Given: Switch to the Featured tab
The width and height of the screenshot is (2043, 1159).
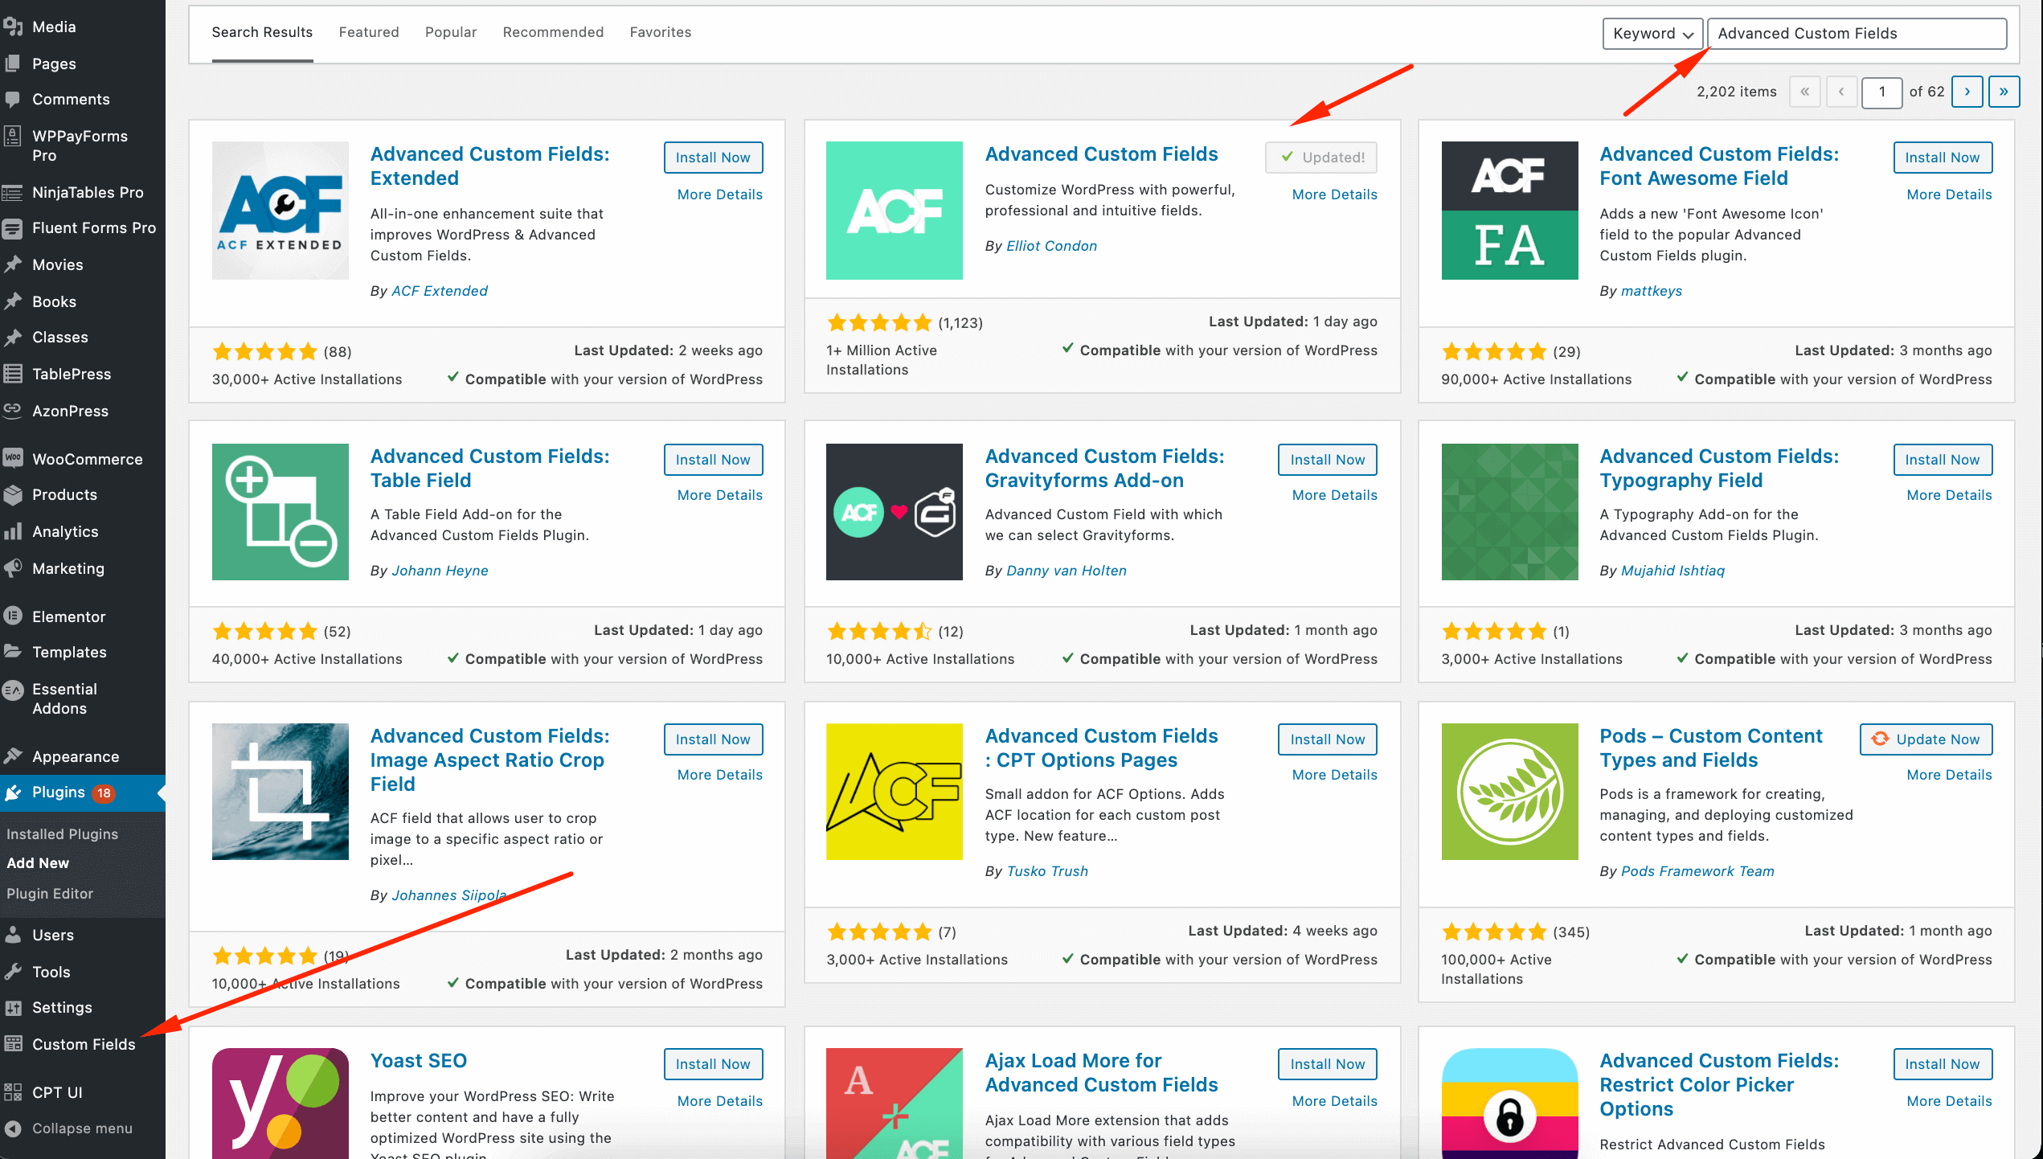Looking at the screenshot, I should tap(369, 32).
